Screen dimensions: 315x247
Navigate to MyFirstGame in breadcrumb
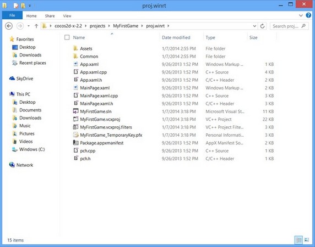tap(126, 26)
